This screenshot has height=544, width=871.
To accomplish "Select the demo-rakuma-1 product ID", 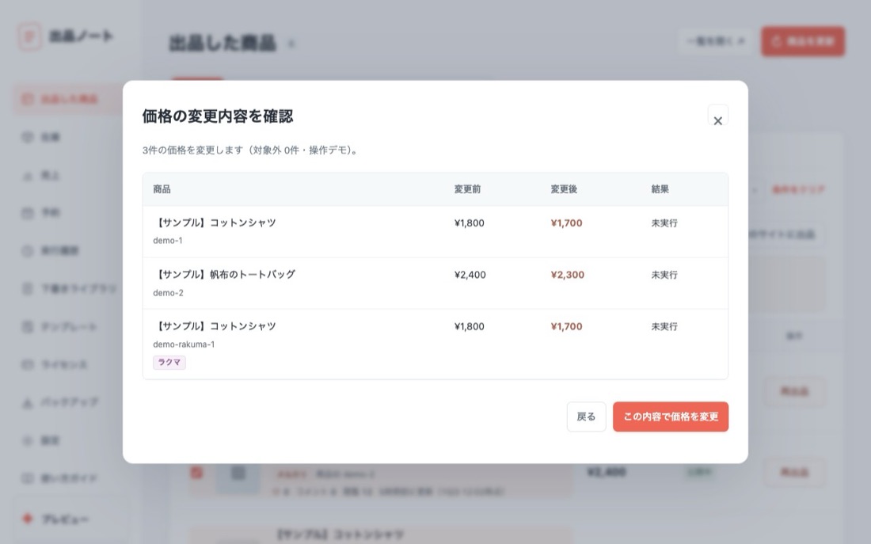I will (x=184, y=344).
